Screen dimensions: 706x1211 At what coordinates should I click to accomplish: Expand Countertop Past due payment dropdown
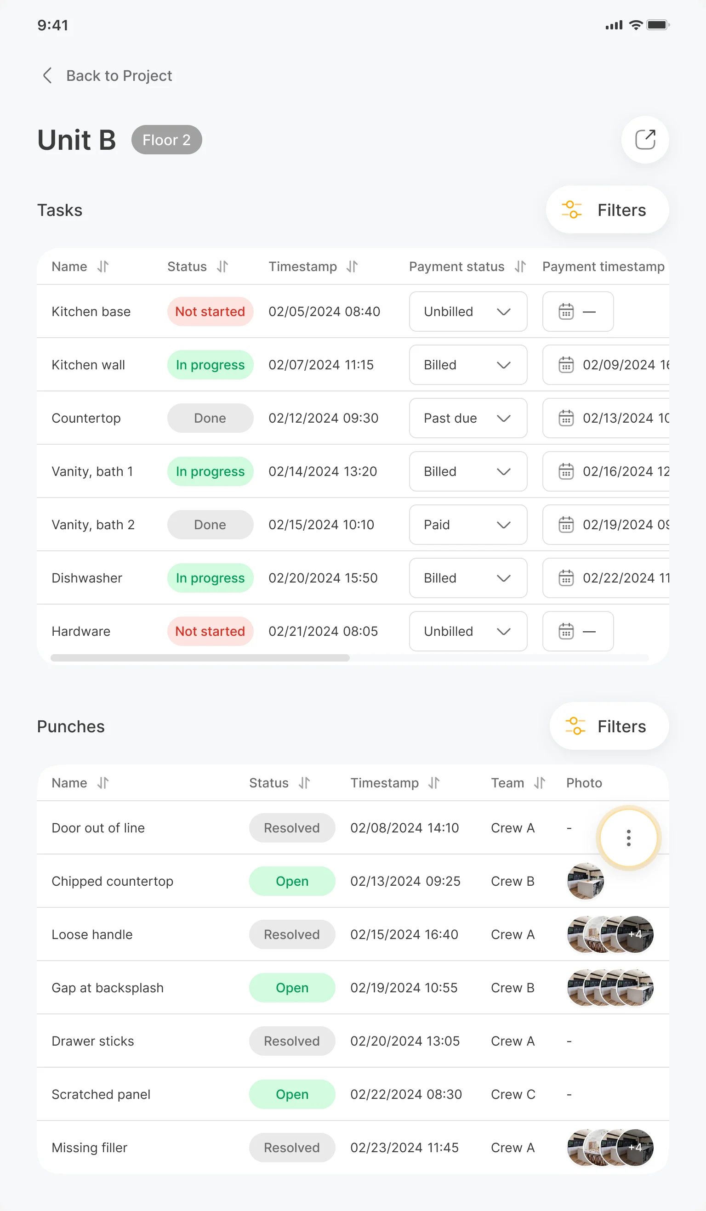(468, 418)
